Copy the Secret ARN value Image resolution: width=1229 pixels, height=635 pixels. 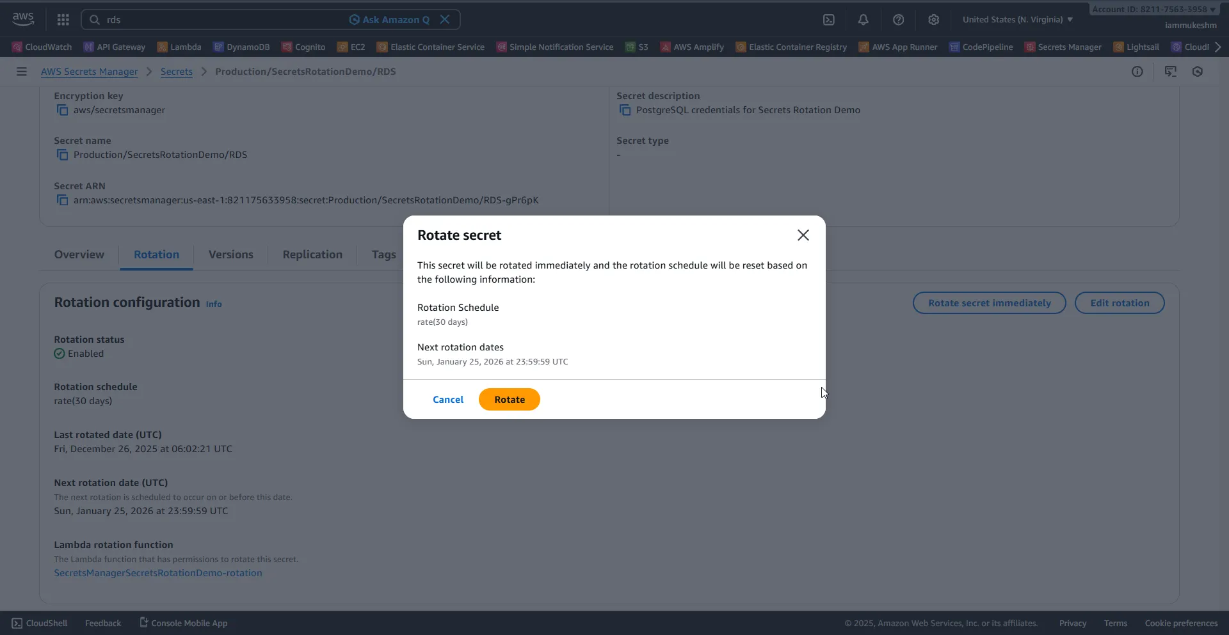[x=63, y=200]
